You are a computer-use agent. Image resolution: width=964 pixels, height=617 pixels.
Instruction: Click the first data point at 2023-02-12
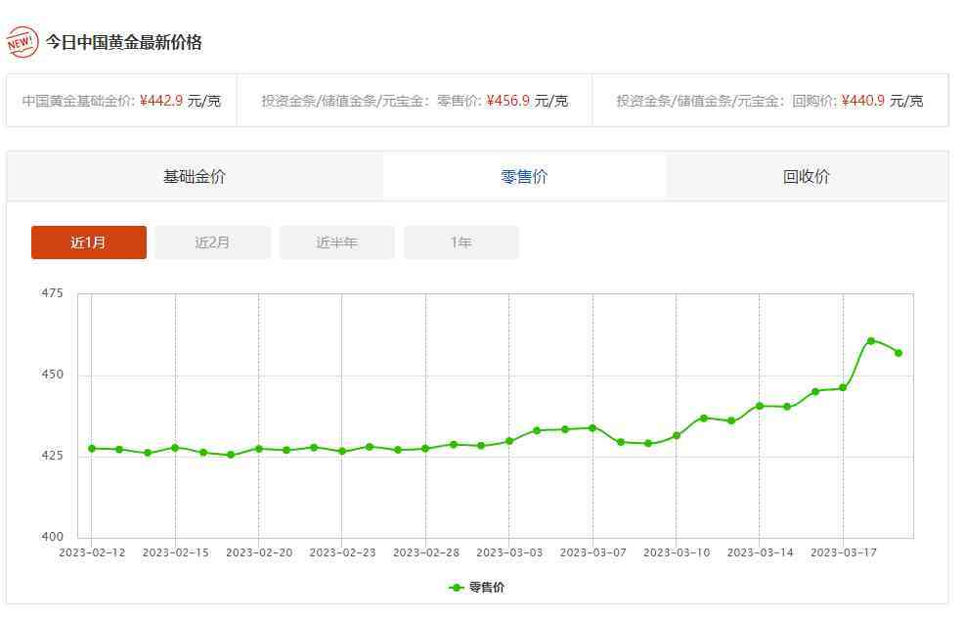pos(92,449)
